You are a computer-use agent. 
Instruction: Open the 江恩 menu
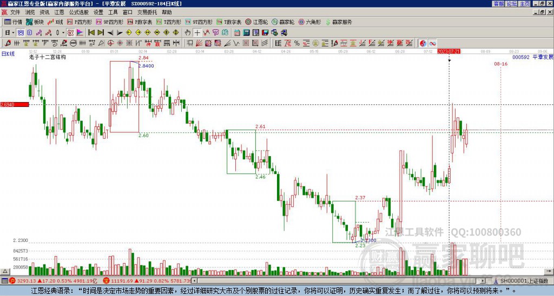pyautogui.click(x=59, y=12)
